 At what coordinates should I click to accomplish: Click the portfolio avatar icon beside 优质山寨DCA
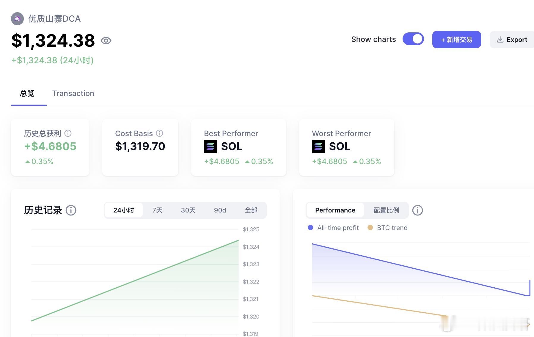click(x=17, y=19)
